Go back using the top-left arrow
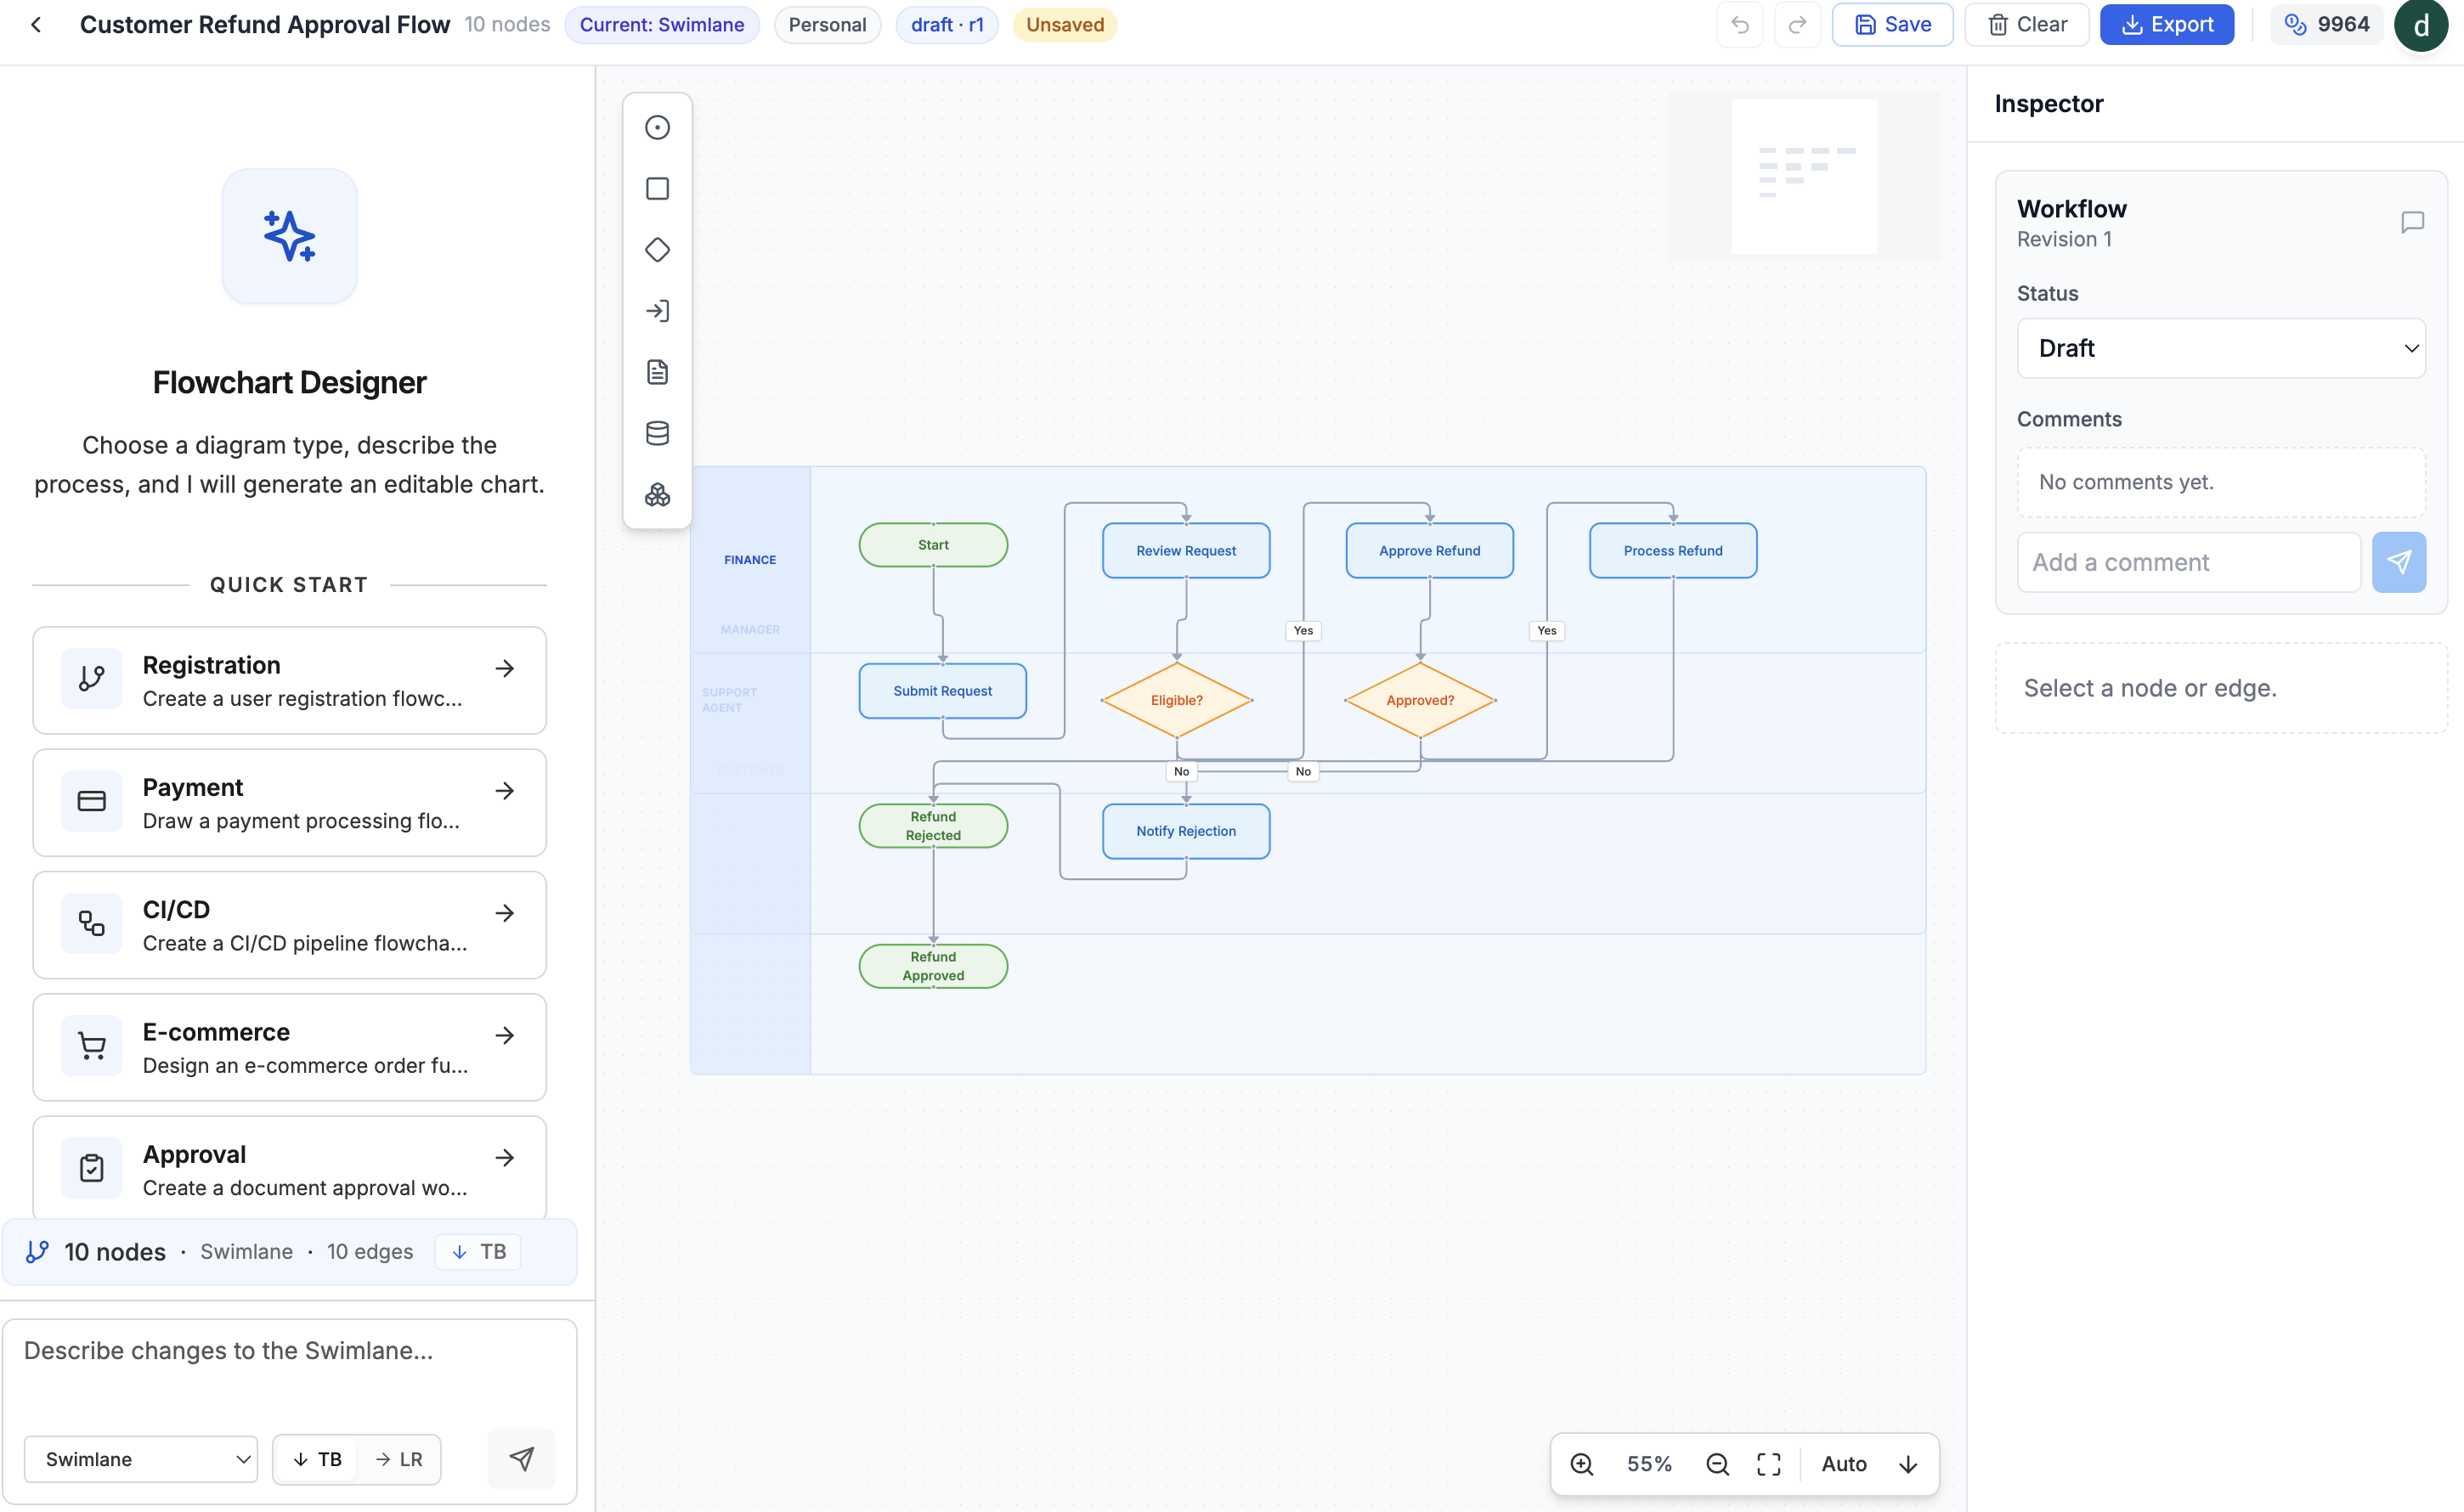The height and width of the screenshot is (1512, 2464). tap(36, 25)
